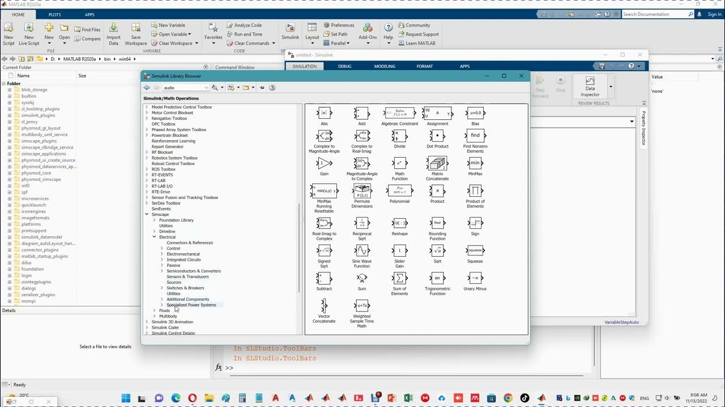Click the Chrome icon in the taskbar
This screenshot has height=407, width=725.
(508, 398)
